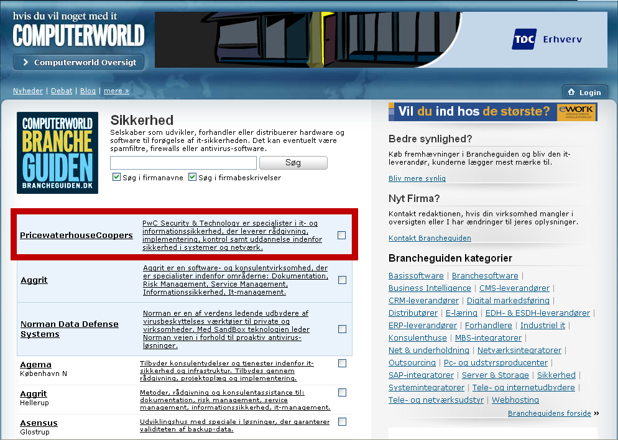Image resolution: width=618 pixels, height=440 pixels.
Task: Open MBS-integratorer category
Action: coord(488,338)
